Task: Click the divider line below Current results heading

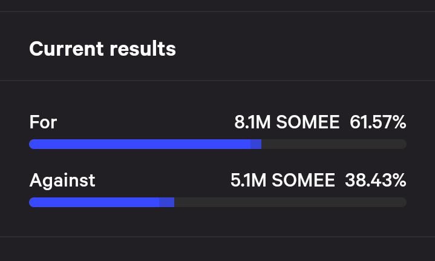Action: click(218, 81)
